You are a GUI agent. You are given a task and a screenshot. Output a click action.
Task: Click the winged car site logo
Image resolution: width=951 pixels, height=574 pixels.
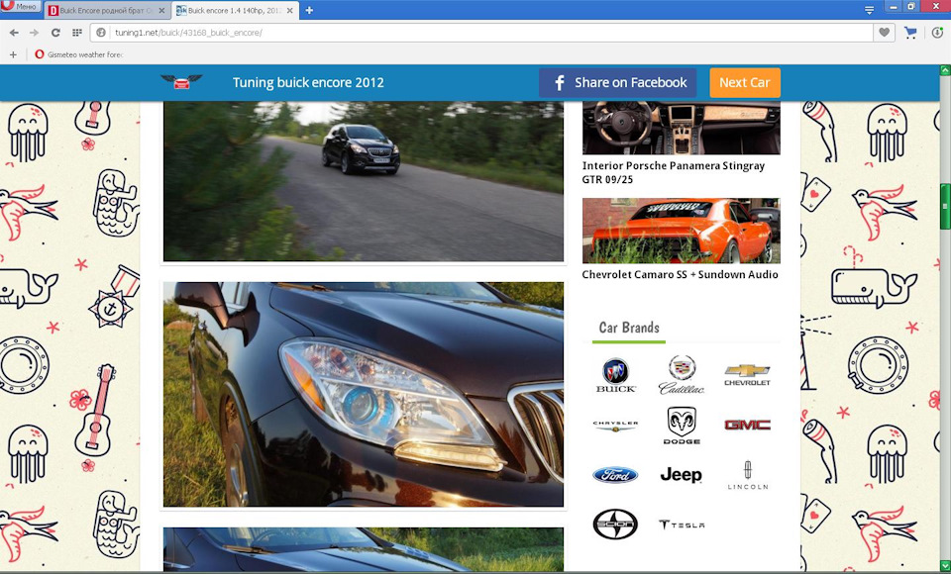click(x=180, y=82)
